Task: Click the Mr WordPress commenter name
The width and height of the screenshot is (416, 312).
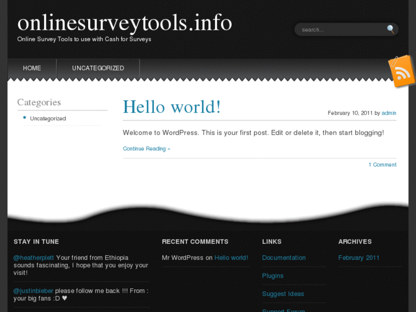Action: 183,258
